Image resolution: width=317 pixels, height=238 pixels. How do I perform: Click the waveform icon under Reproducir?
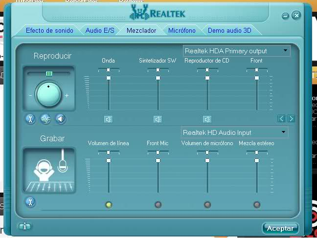pyautogui.click(x=45, y=119)
